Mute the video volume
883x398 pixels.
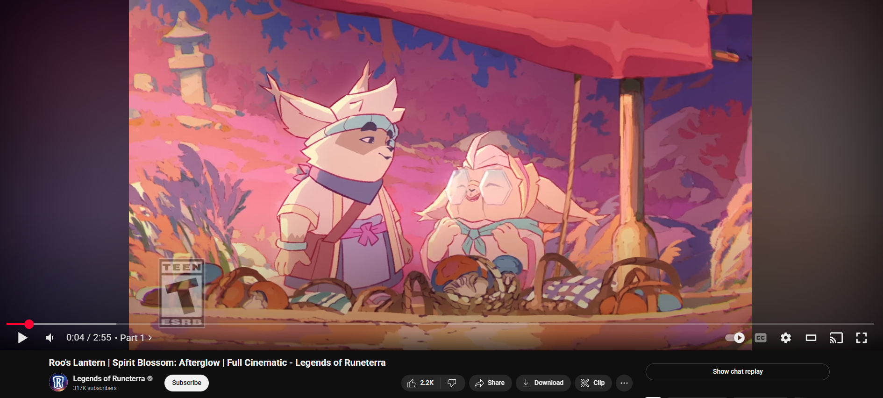tap(50, 338)
